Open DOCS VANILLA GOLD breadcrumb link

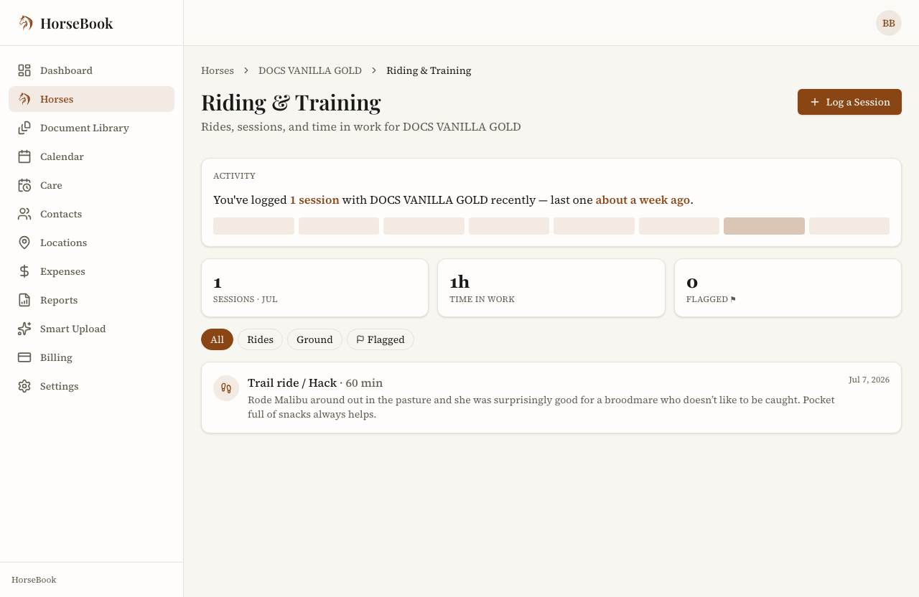[x=310, y=70]
